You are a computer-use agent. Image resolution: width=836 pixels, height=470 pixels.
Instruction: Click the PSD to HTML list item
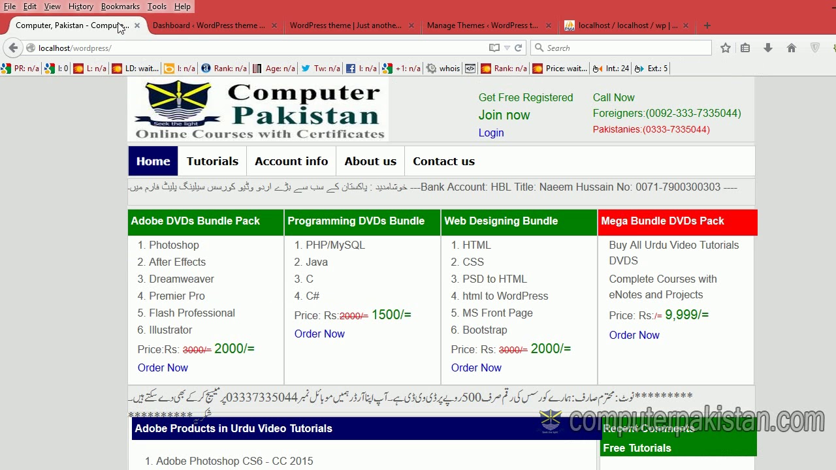[494, 279]
